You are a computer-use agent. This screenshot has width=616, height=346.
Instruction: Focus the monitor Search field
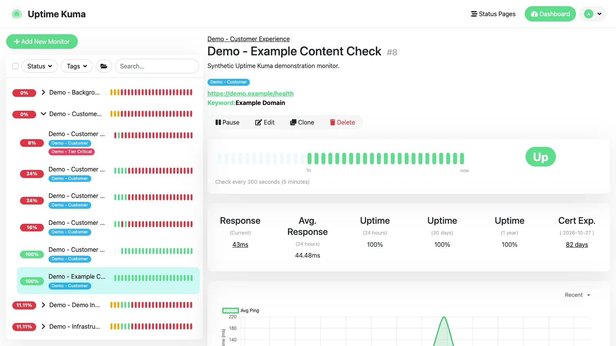[157, 66]
